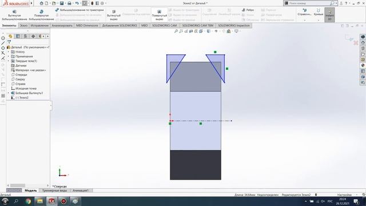Open the MBD tab

point(145,25)
